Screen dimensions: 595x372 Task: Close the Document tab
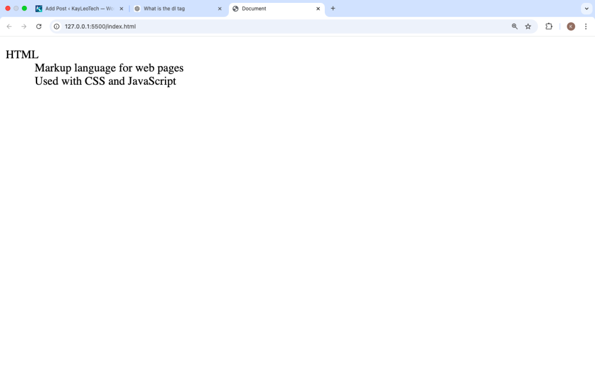click(x=318, y=9)
